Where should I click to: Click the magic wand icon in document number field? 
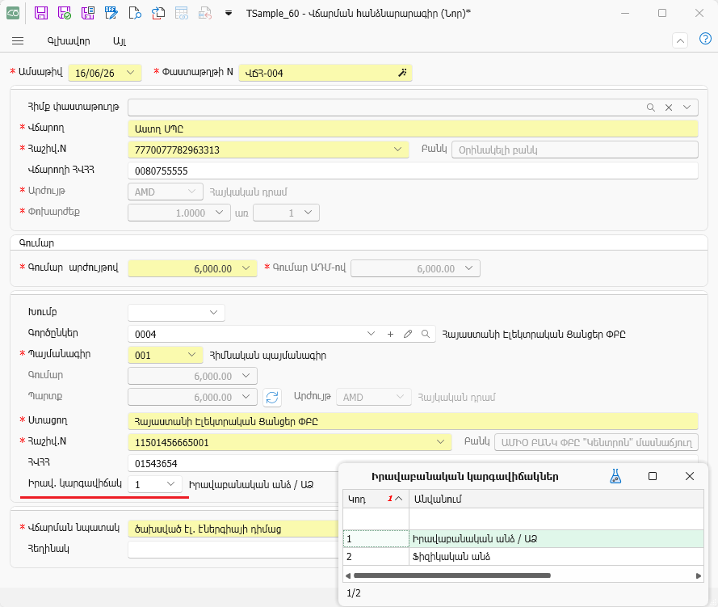pyautogui.click(x=402, y=73)
